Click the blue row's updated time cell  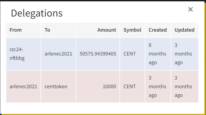[185, 54]
